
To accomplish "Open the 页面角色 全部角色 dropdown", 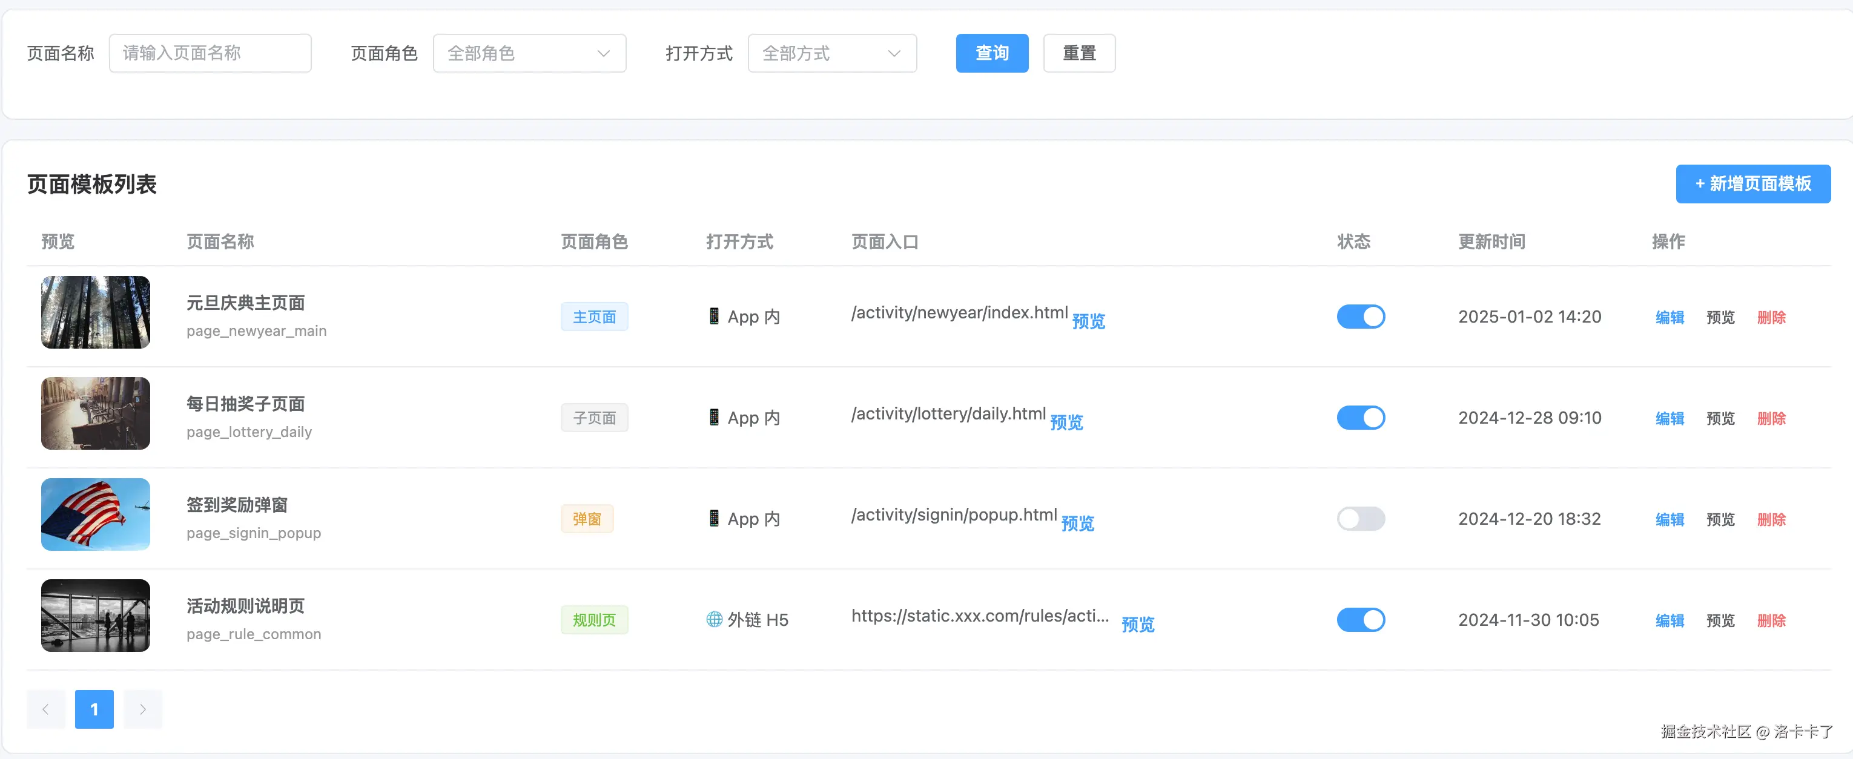I will click(529, 53).
